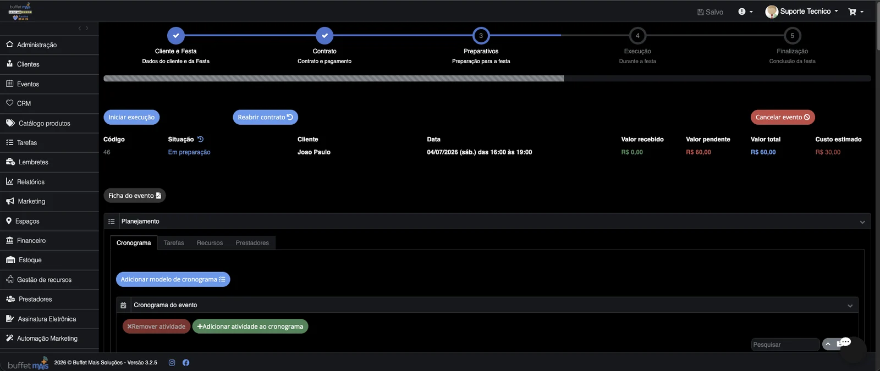Switch to the Tarefas tab

coord(174,243)
